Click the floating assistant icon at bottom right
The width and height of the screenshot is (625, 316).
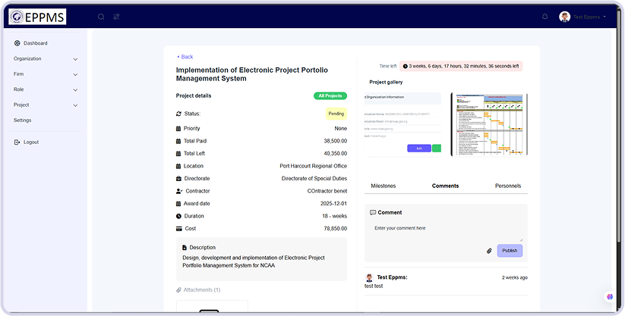coord(609,296)
